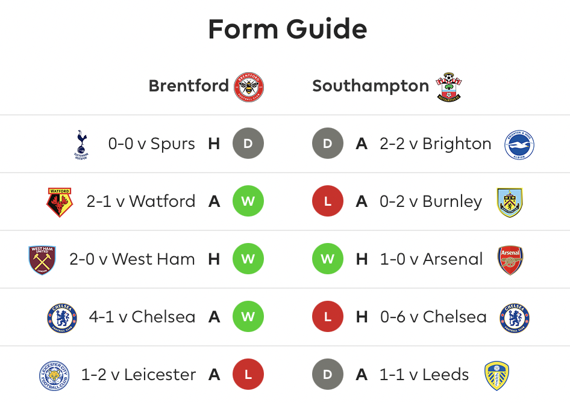Click the Brighton club crest
The height and width of the screenshot is (403, 570).
[x=519, y=144]
